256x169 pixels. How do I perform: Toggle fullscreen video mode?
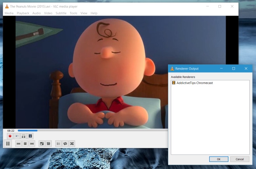coord(42,144)
